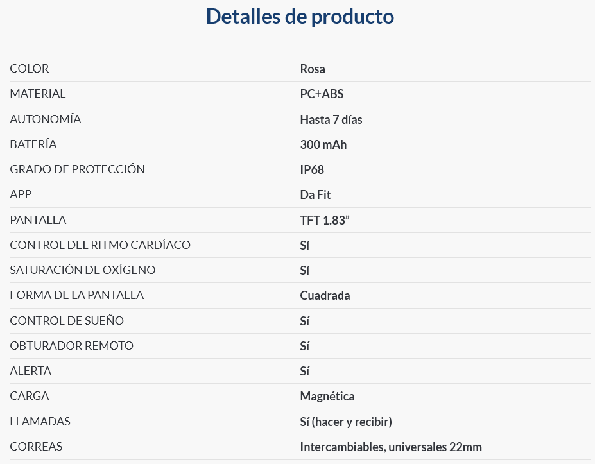
Task: Click the "Cuadrada" screen shape value
Action: (325, 296)
